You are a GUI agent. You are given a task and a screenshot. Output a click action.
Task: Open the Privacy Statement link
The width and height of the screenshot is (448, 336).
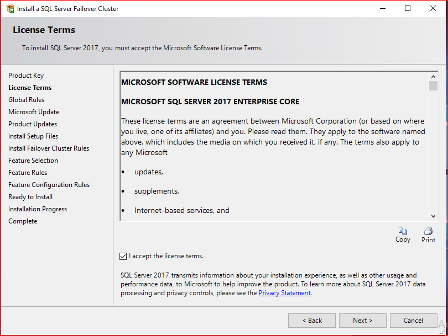pyautogui.click(x=285, y=293)
